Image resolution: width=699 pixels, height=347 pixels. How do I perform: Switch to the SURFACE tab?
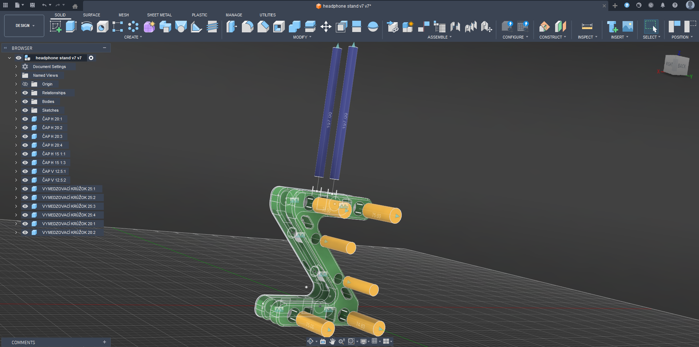(x=91, y=15)
